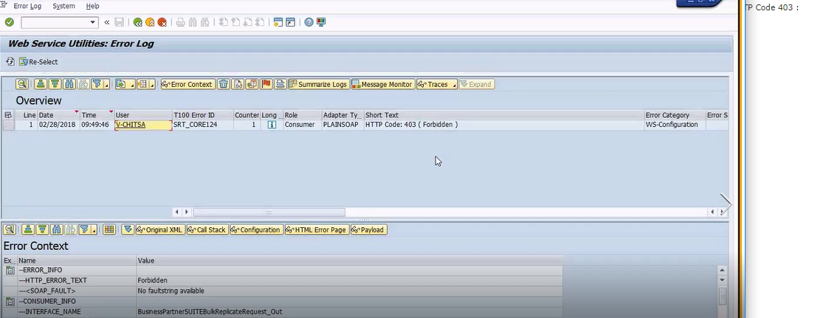Click the trash can delete icon
Image resolution: width=826 pixels, height=318 pixels.
click(x=223, y=84)
